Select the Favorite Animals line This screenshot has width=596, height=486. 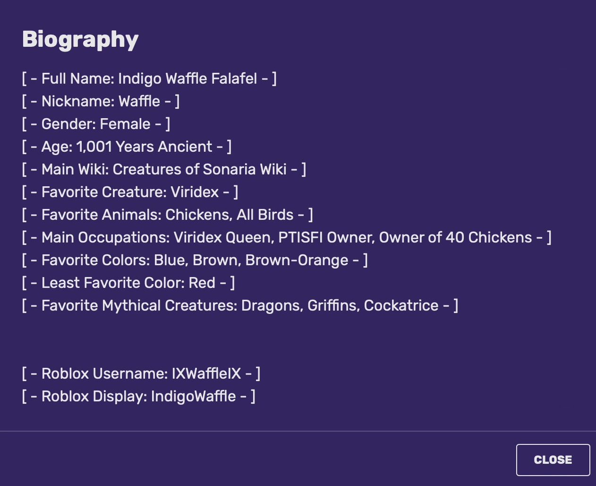(x=168, y=215)
